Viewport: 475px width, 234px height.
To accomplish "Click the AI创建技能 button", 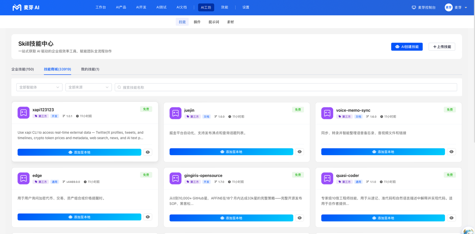I will (407, 47).
